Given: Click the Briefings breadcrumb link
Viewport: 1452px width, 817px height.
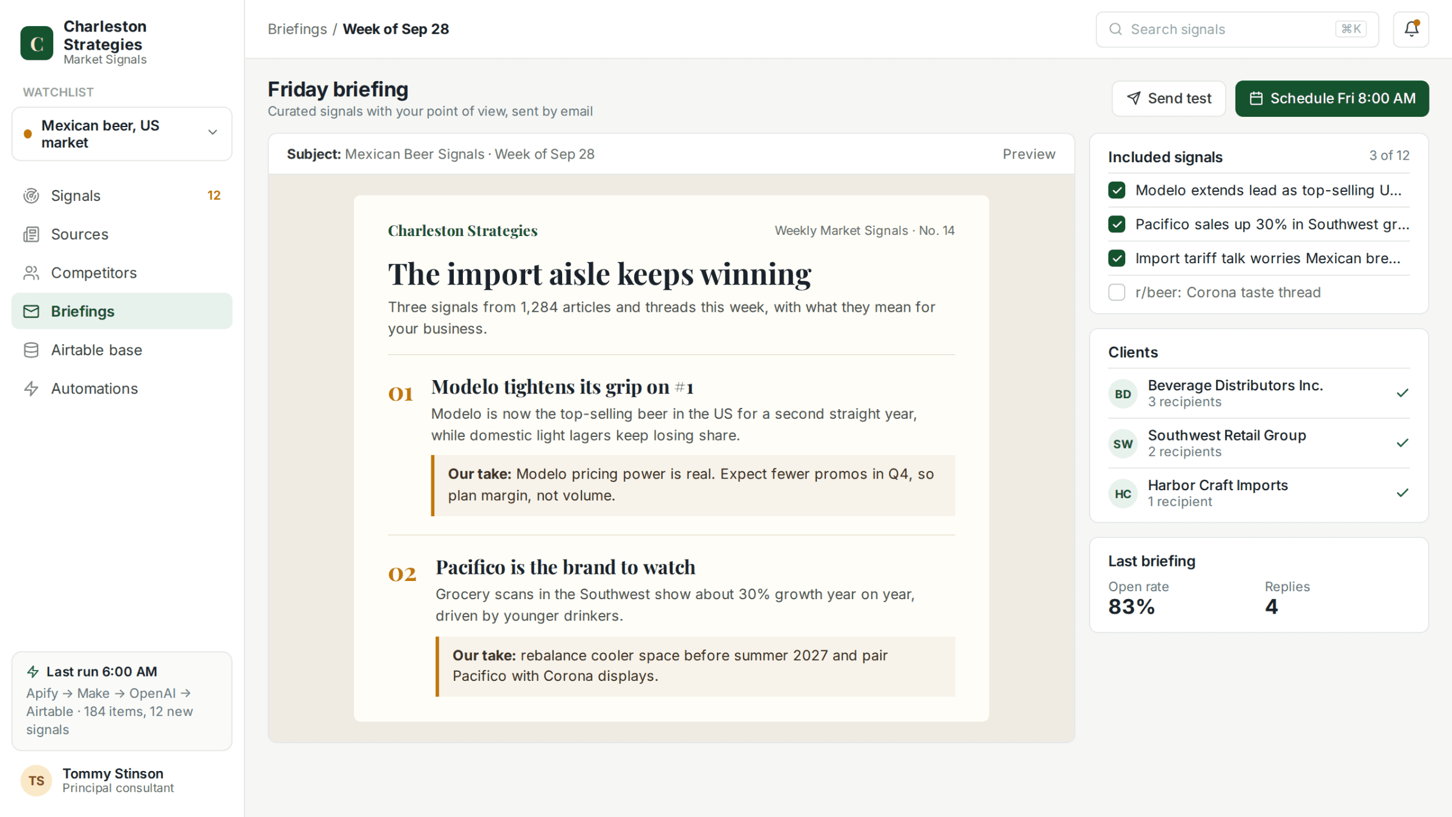Looking at the screenshot, I should click(297, 29).
